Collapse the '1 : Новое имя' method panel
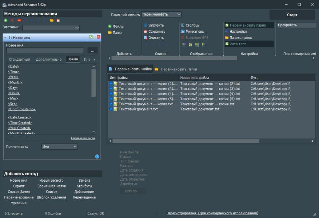Screen dimensions: 319x218 coord(5,37)
